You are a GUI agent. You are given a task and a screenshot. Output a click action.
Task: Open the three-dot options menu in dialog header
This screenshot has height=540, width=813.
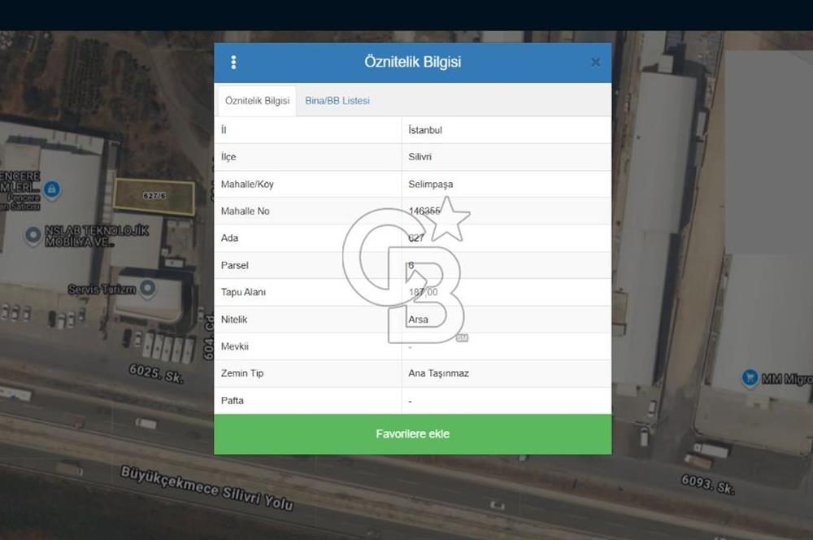tap(233, 63)
